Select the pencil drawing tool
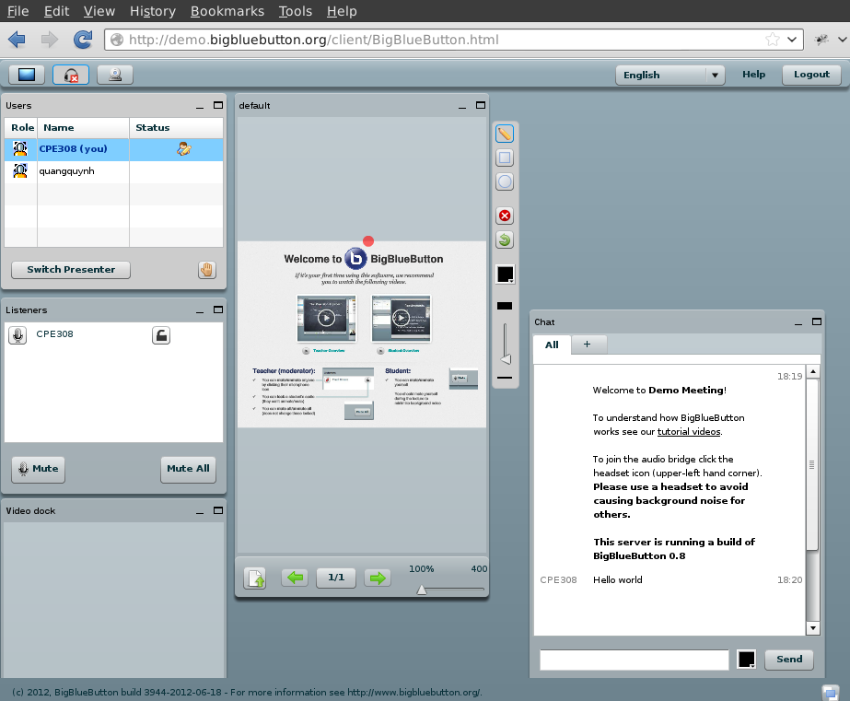This screenshot has width=850, height=701. click(505, 134)
